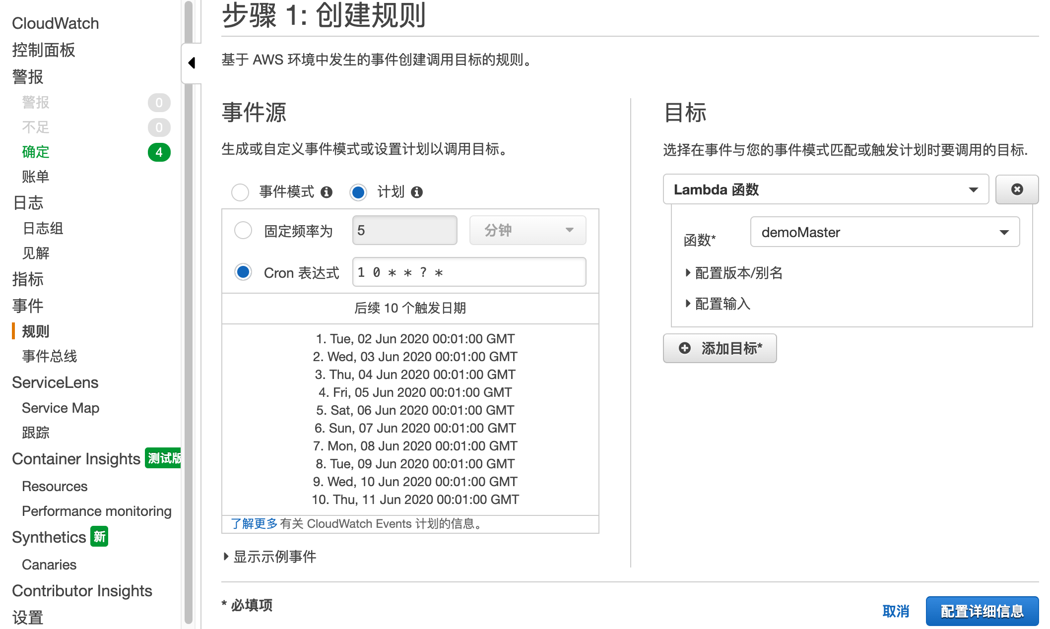Image resolution: width=1050 pixels, height=629 pixels.
Task: Click the green 4 badge beside 确定
Action: pyautogui.click(x=159, y=152)
